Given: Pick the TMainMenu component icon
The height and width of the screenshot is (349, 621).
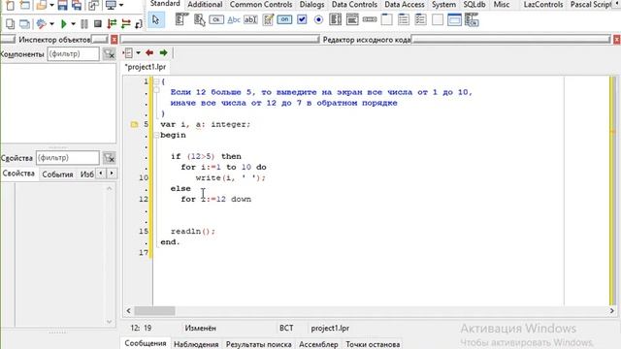Looking at the screenshot, I should (x=181, y=19).
